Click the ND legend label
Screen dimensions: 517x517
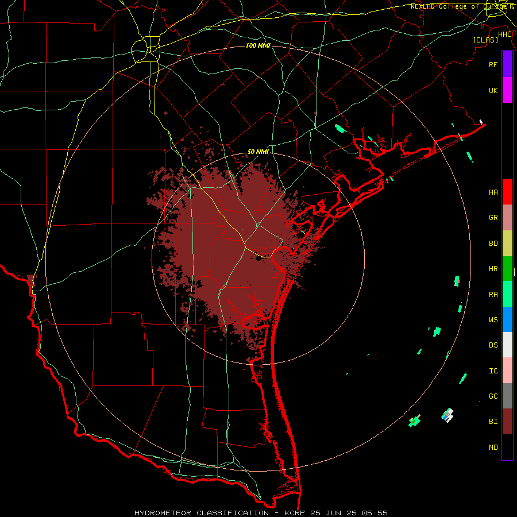(493, 447)
